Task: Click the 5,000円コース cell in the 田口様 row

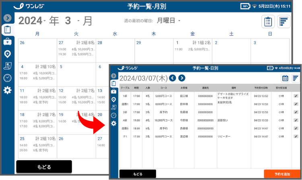Action: (x=164, y=96)
